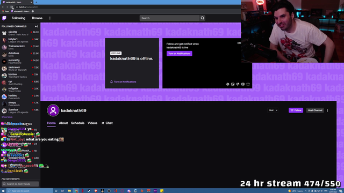Open player settings gear icon
This screenshot has height=193, width=344.
coord(227,84)
